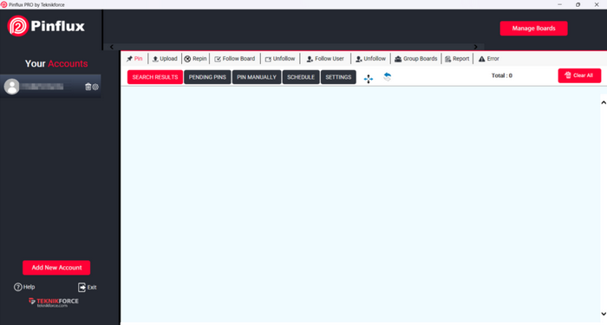Select the Follow User tab
The height and width of the screenshot is (325, 607).
[x=325, y=59]
